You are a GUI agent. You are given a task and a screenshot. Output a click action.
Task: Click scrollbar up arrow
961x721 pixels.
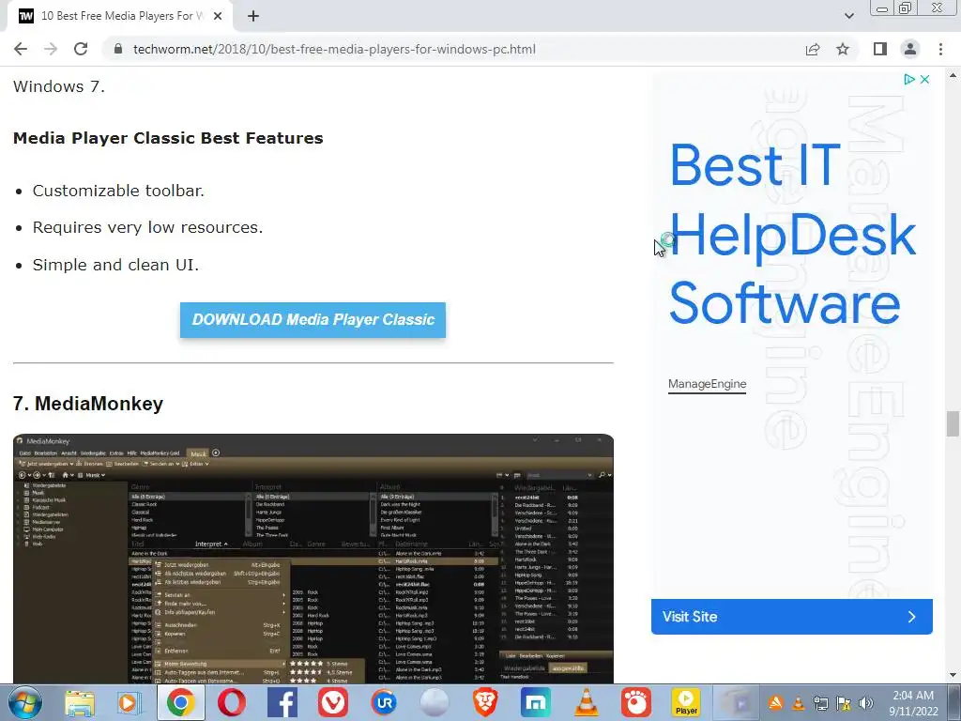[953, 75]
